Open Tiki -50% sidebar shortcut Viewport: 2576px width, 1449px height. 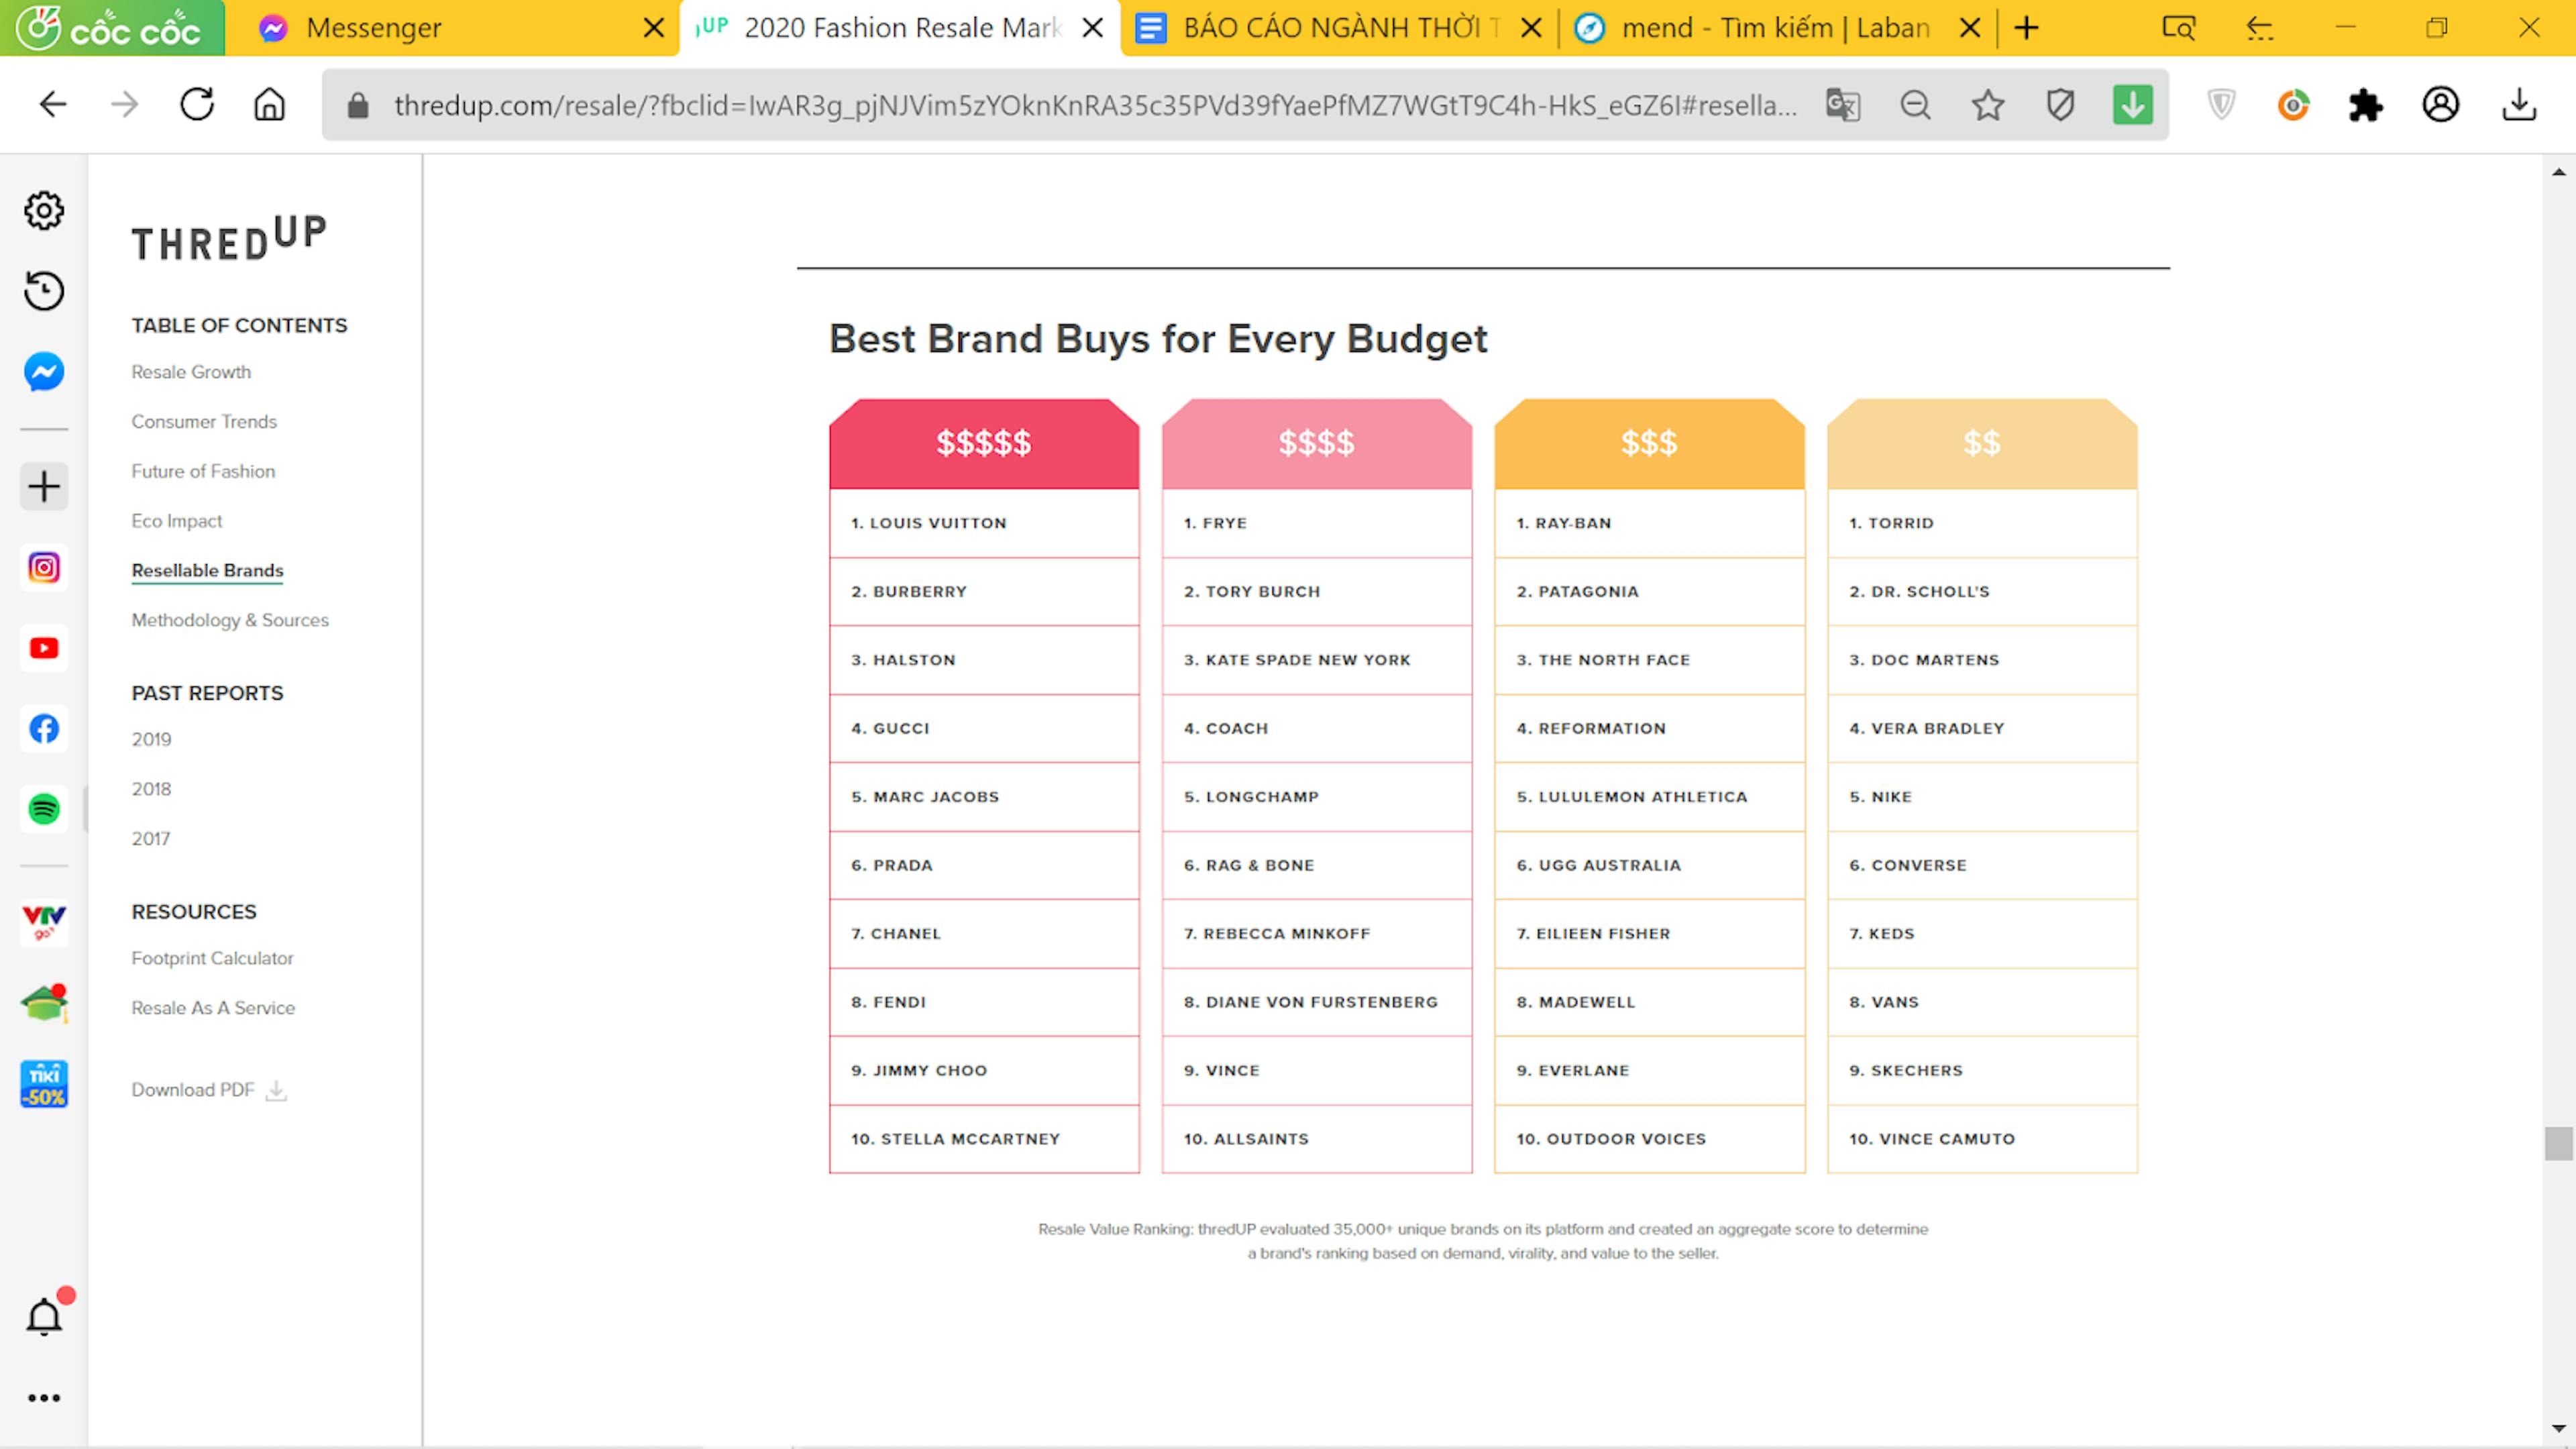click(x=44, y=1084)
